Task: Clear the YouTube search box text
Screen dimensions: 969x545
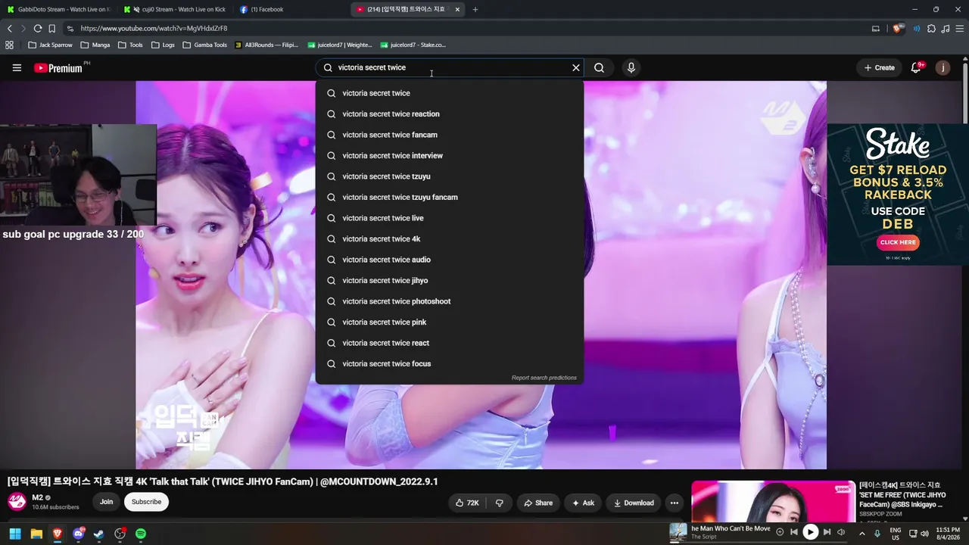Action: [x=576, y=67]
